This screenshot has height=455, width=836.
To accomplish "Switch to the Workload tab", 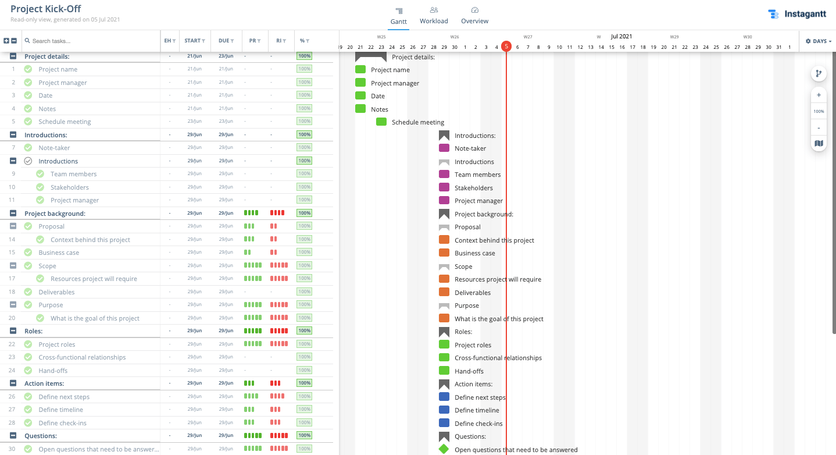I will click(x=434, y=16).
